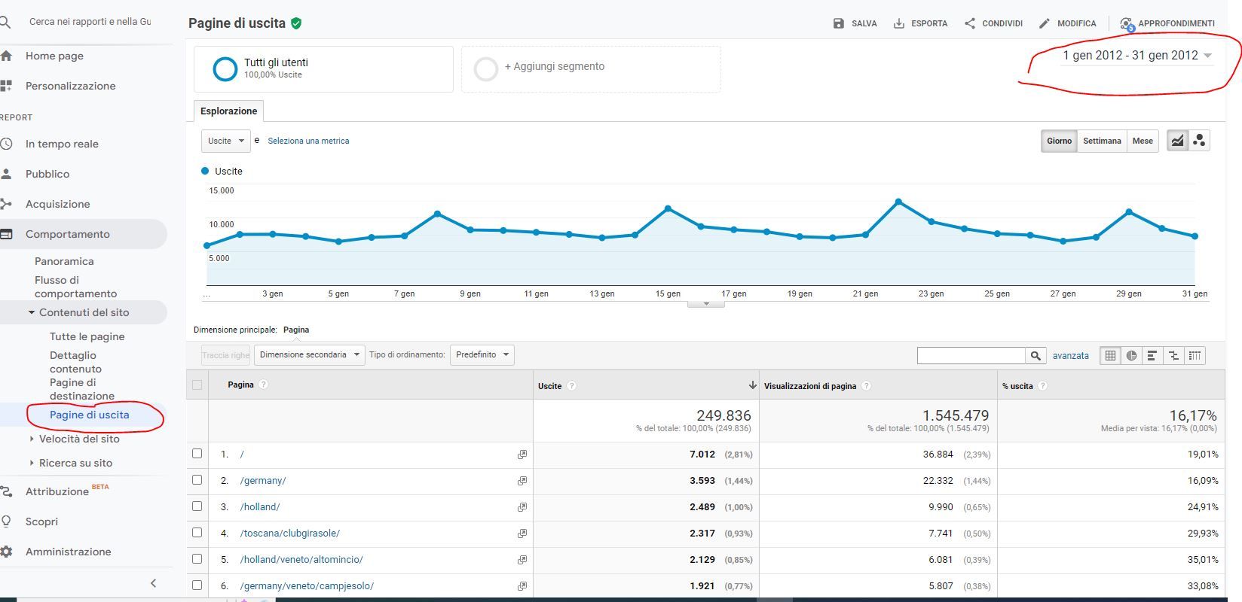Click chart data point at 22 gen peak
Screen dimensions: 1242x602
898,202
